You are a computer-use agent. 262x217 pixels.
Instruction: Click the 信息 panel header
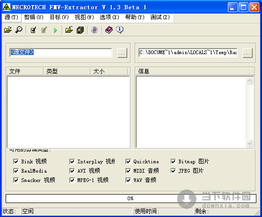[x=195, y=71]
